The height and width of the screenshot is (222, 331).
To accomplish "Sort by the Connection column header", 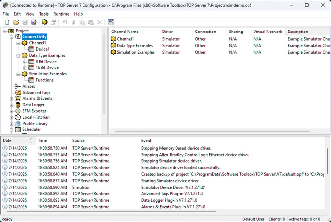I will pyautogui.click(x=210, y=32).
